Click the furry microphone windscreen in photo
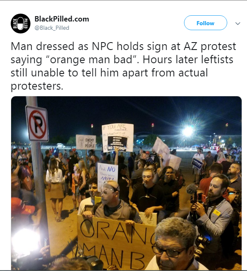Screen dimensions: 247x271 (191, 189)
